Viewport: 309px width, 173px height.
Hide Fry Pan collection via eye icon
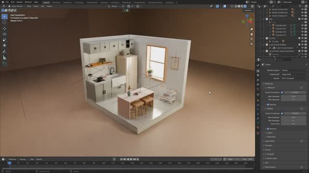click(303, 38)
